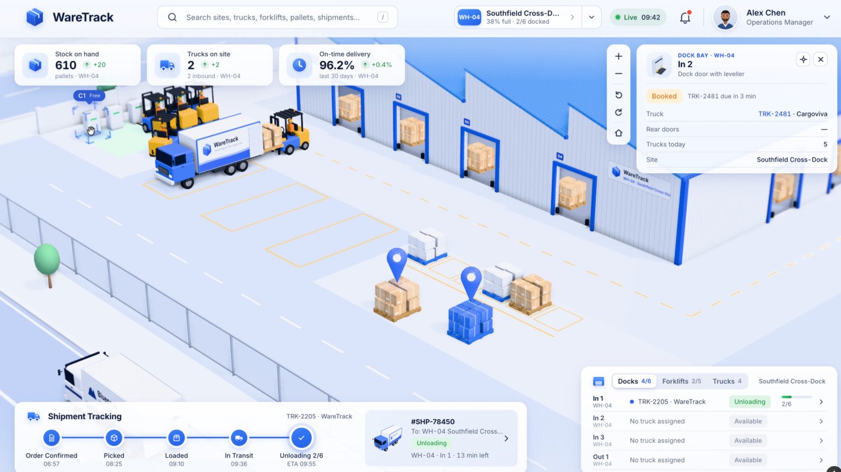
Task: Click the On-time delivery clock icon
Action: coord(299,65)
